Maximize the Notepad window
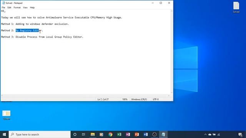The height and width of the screenshot is (138, 246). [161, 3]
